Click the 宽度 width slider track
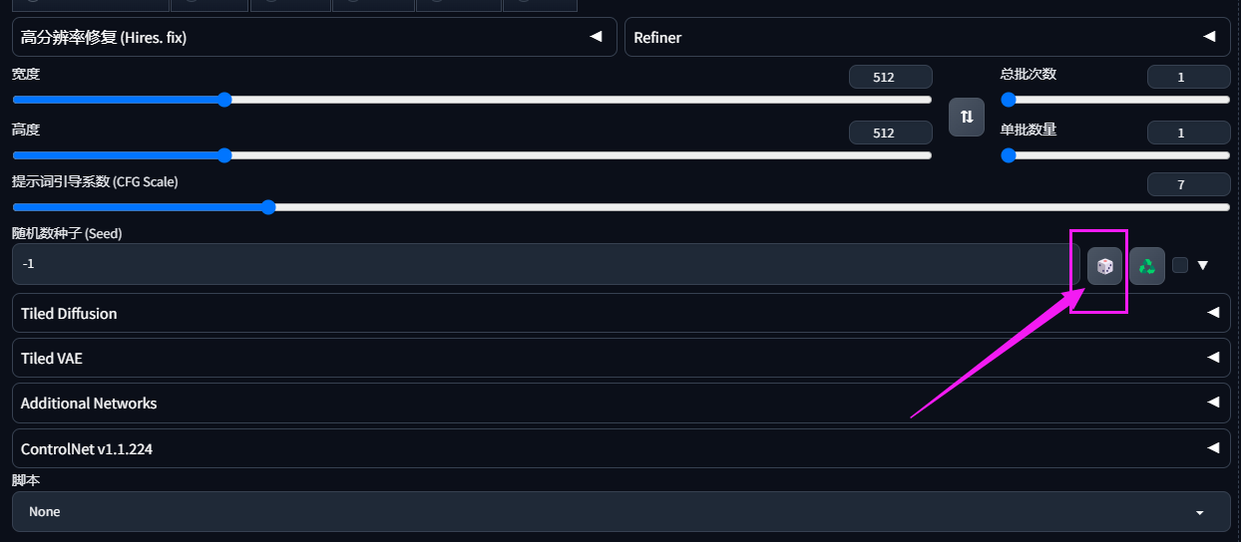 click(472, 100)
